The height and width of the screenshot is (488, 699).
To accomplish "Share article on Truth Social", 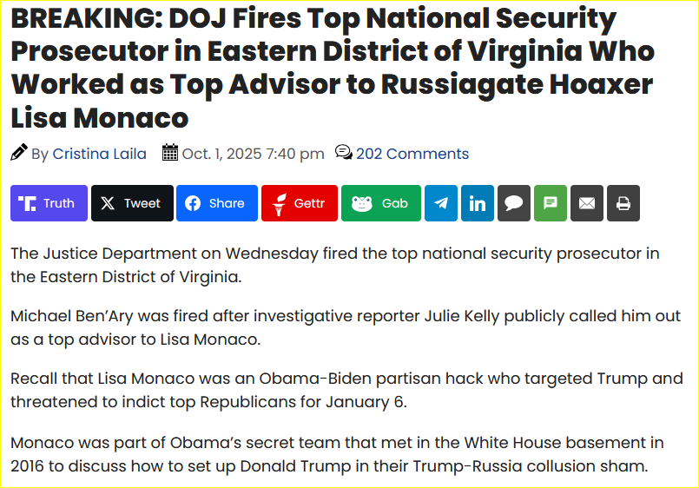I will [x=49, y=203].
